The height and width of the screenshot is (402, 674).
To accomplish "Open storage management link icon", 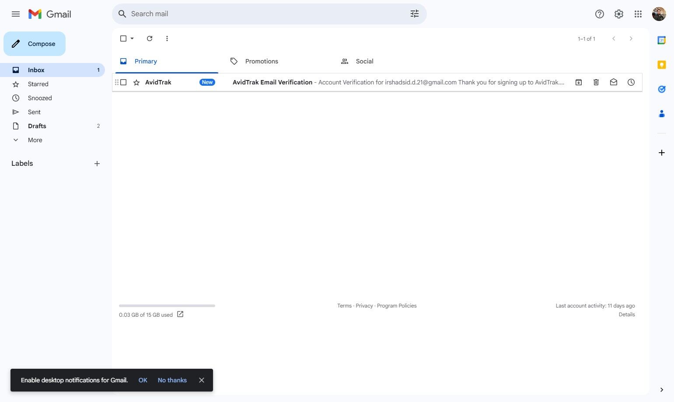I will point(180,314).
